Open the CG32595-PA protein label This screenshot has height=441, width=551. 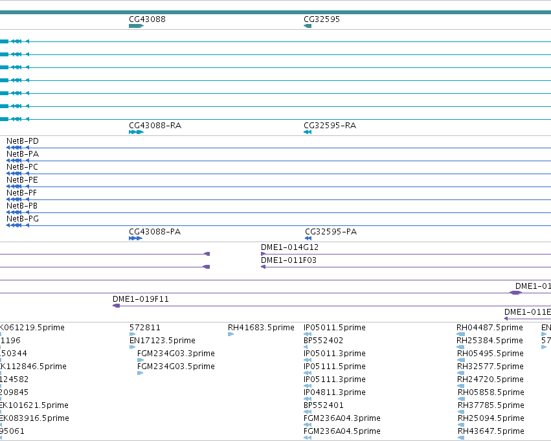[x=331, y=232]
